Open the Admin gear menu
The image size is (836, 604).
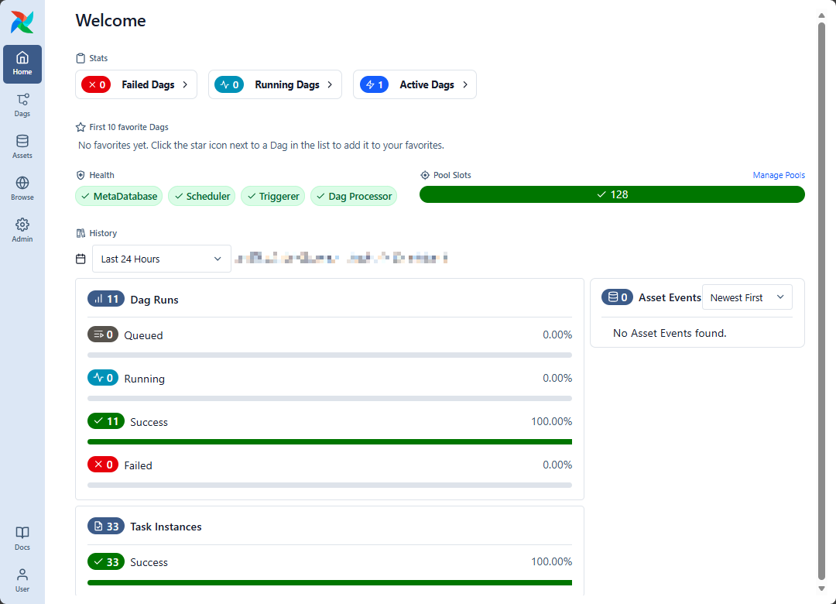(x=22, y=231)
